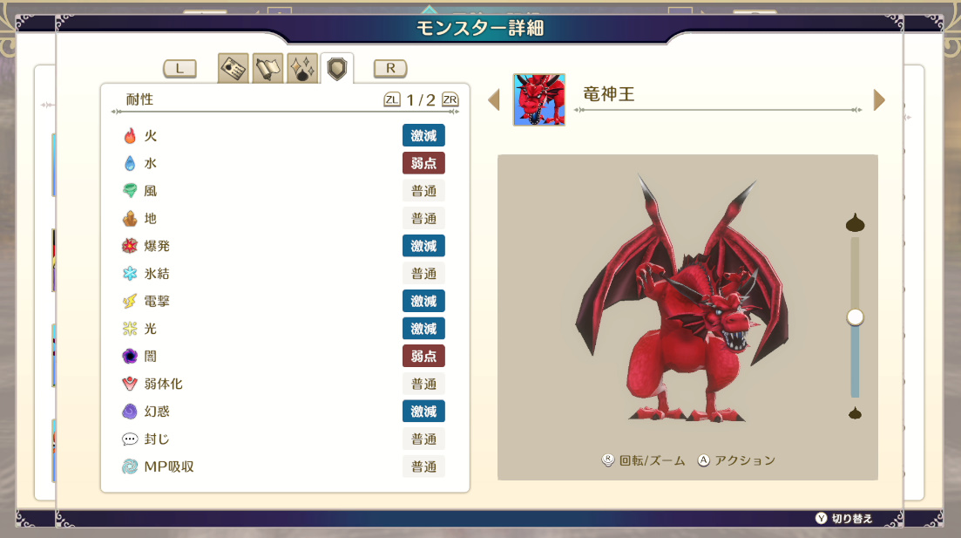Click the ice (氷結) snowflake icon
This screenshot has height=538, width=961.
[130, 274]
